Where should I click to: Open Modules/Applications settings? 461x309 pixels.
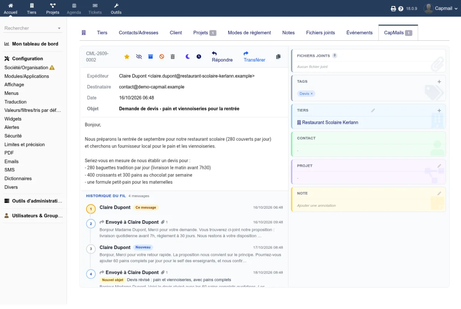coord(27,76)
